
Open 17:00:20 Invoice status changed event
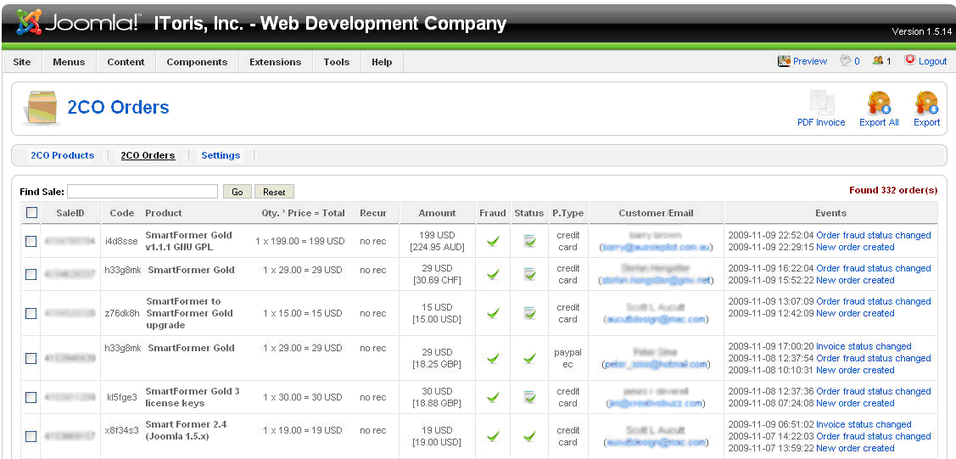(864, 346)
